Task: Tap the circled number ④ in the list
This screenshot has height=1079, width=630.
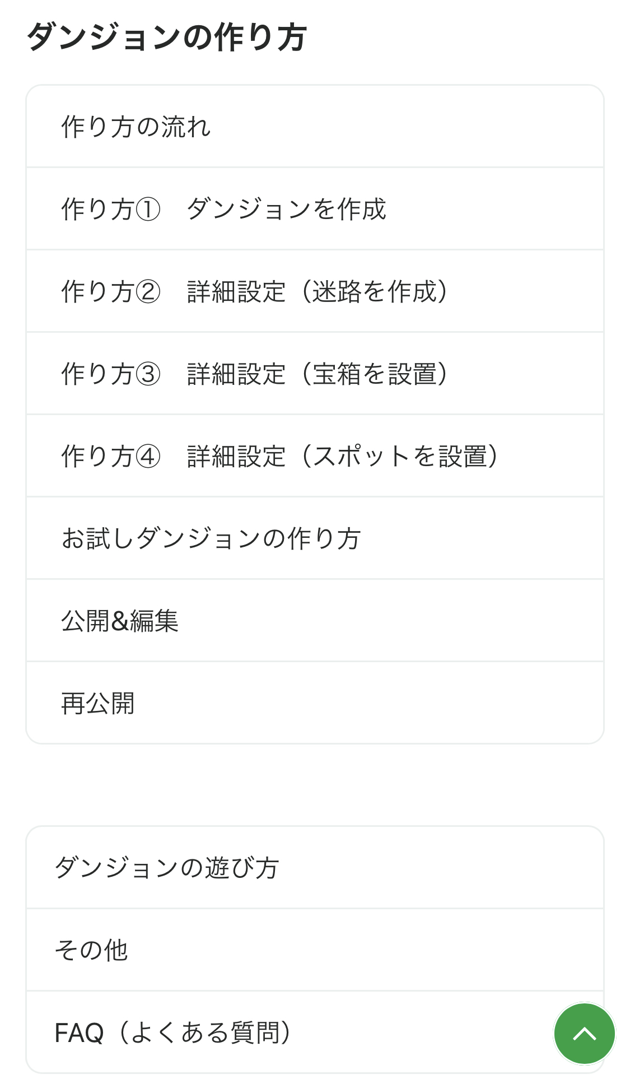Action: click(148, 457)
